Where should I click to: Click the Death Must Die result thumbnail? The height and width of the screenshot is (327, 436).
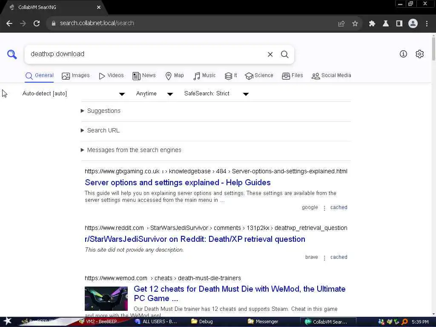tap(106, 298)
